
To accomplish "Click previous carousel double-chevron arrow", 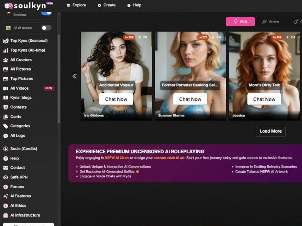I will pyautogui.click(x=74, y=76).
